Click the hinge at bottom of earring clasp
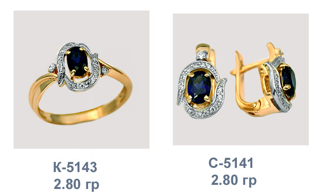328x195 pixels. (x=256, y=106)
